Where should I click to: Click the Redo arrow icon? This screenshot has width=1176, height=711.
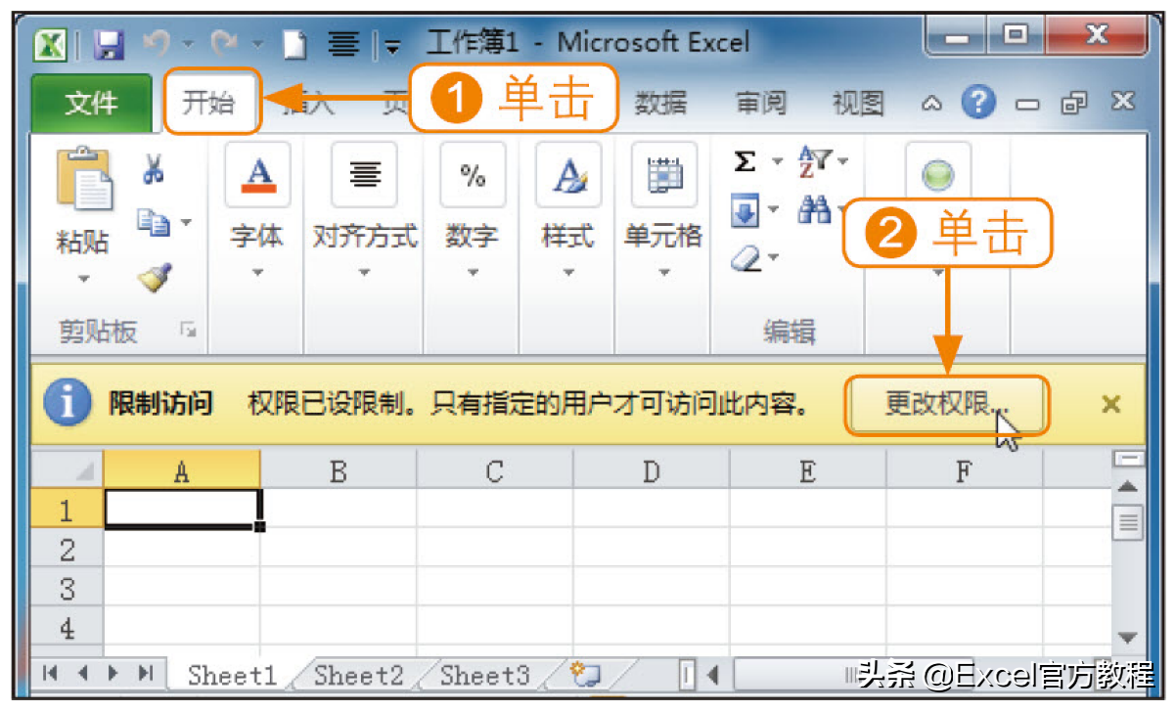coord(224,43)
